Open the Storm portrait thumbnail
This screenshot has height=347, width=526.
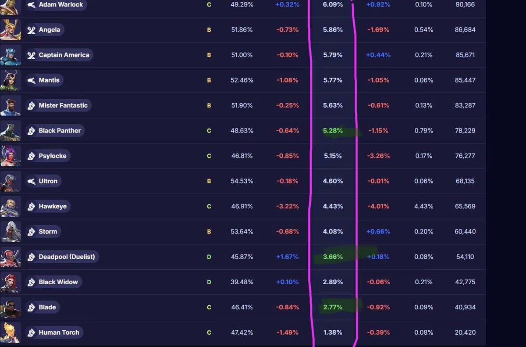11,232
